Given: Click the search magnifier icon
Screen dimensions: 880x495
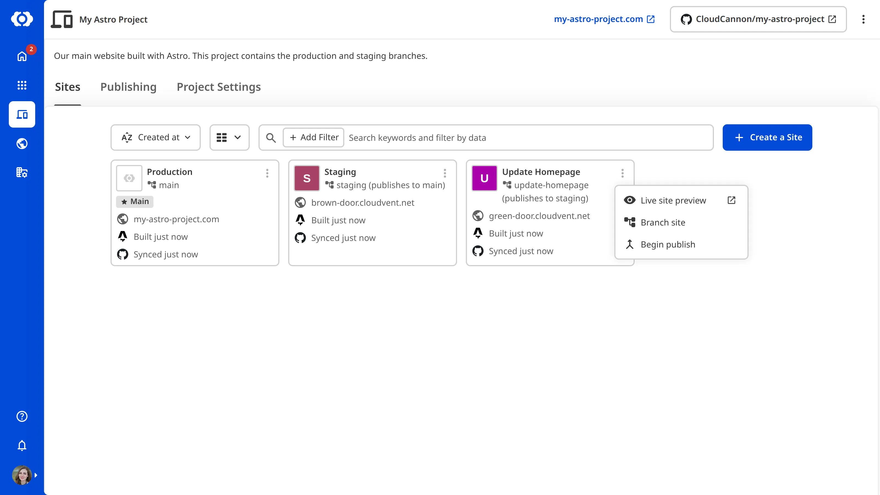Looking at the screenshot, I should click(x=271, y=138).
